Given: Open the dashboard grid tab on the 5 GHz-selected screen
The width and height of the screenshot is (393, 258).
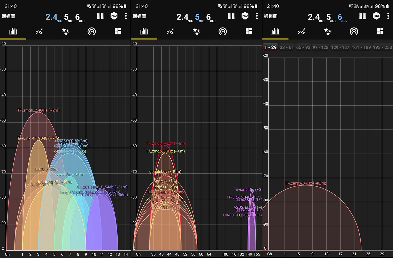Looking at the screenshot, I should pos(249,31).
